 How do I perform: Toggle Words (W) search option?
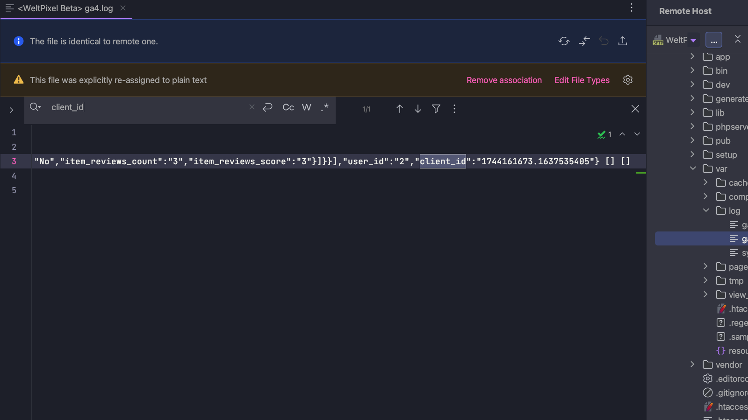coord(307,107)
